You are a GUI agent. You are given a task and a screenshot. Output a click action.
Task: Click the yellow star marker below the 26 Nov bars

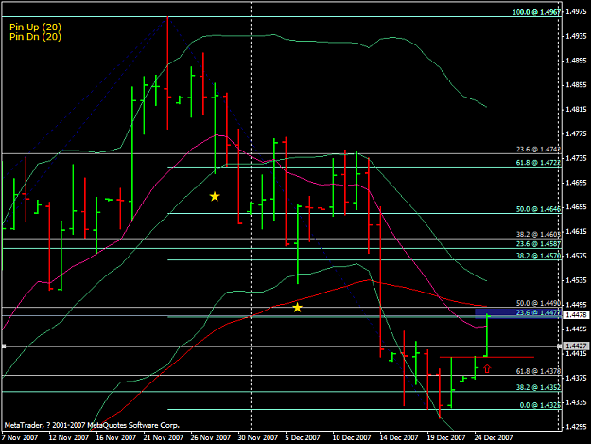[x=215, y=197]
